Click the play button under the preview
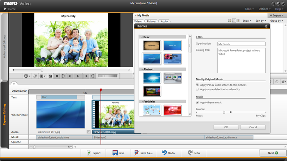 click(x=78, y=76)
